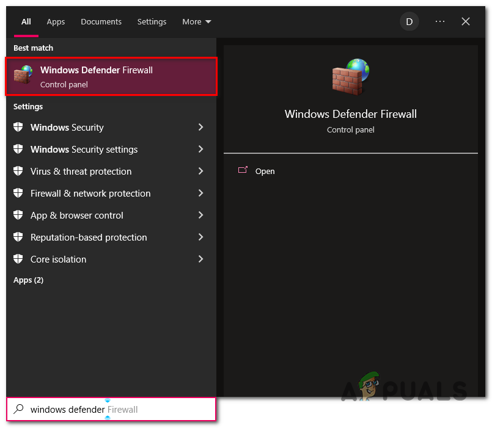Switch to the Apps tab

pyautogui.click(x=56, y=21)
